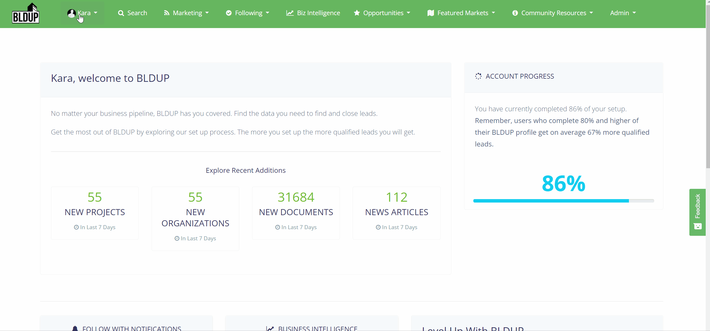Click Kara's profile avatar icon
710x331 pixels.
tap(71, 13)
